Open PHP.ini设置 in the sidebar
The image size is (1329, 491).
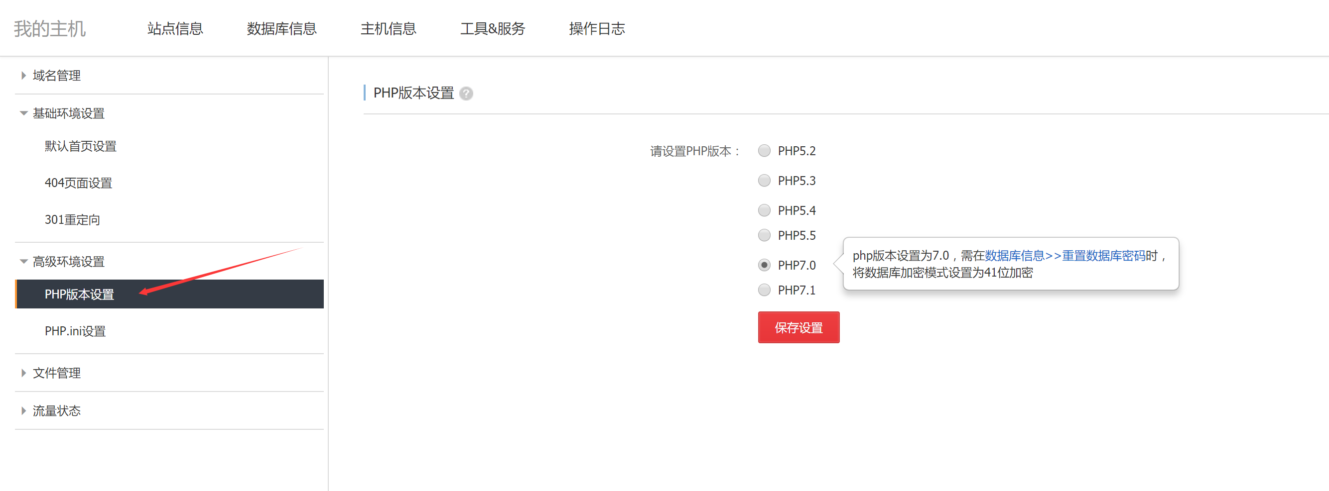click(75, 331)
